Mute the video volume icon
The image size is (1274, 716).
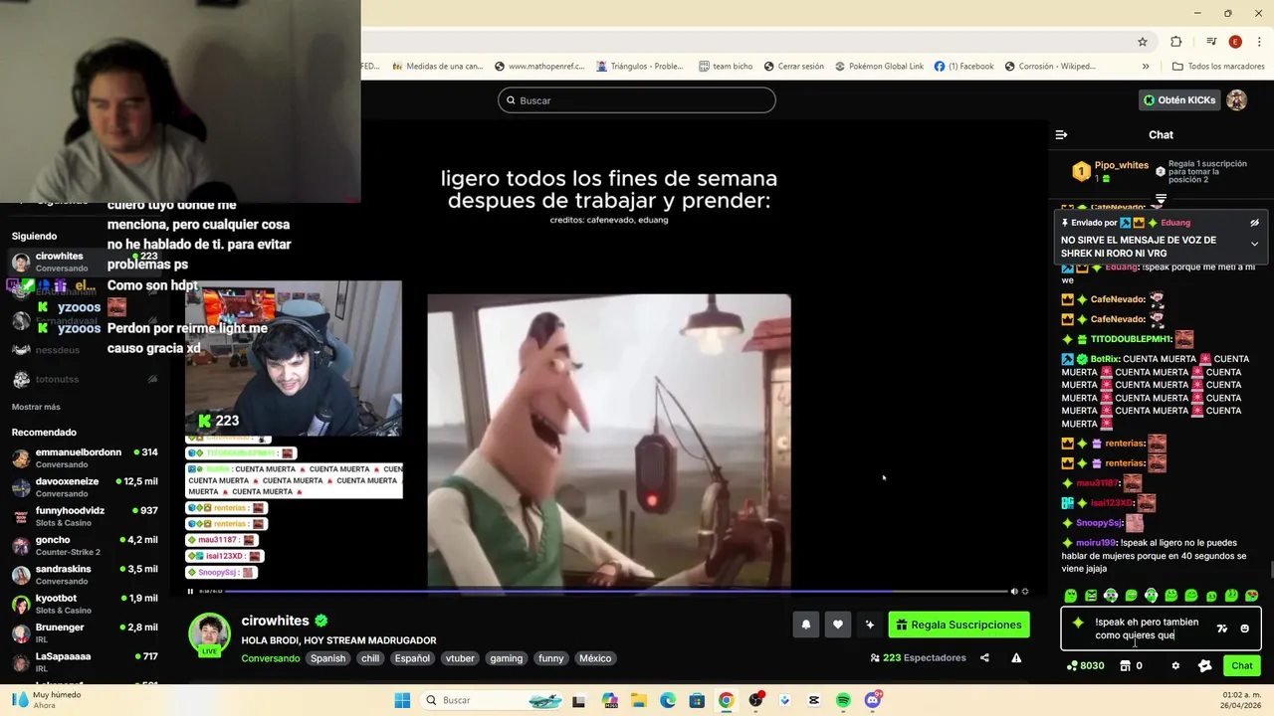point(1014,591)
